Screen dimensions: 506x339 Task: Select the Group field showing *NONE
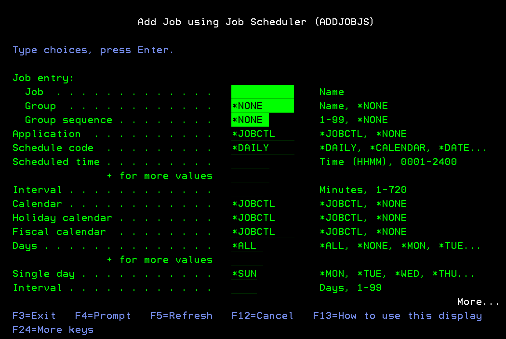click(262, 106)
